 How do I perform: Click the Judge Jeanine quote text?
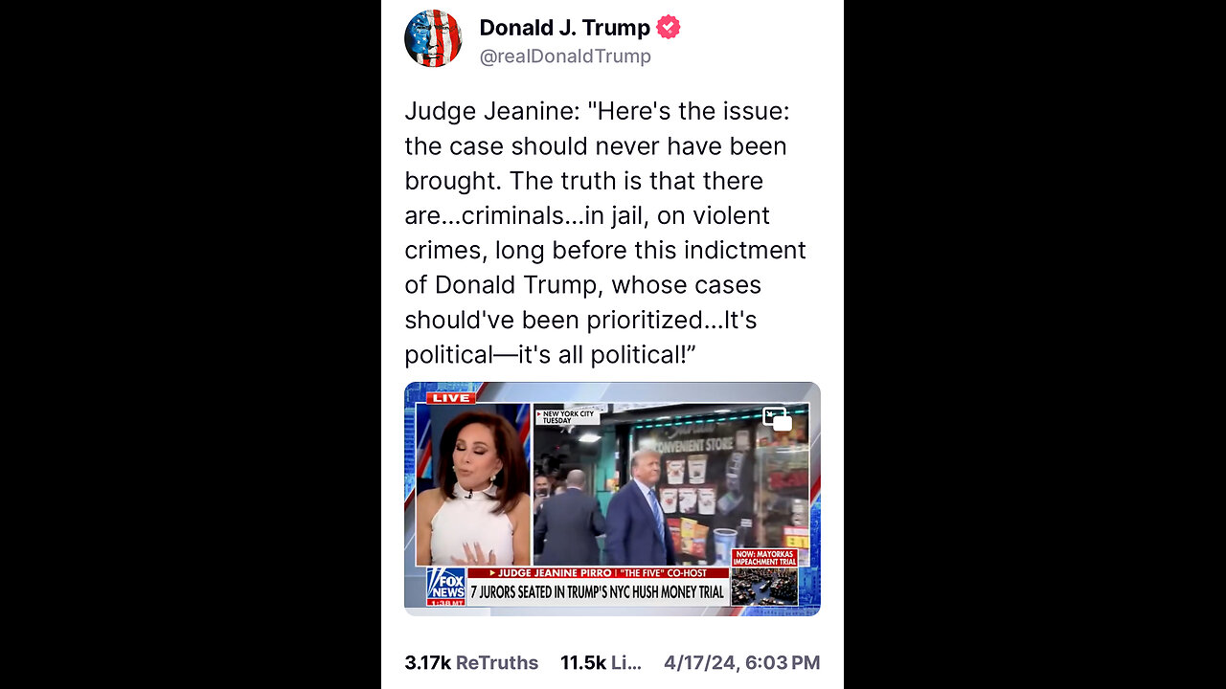click(605, 233)
